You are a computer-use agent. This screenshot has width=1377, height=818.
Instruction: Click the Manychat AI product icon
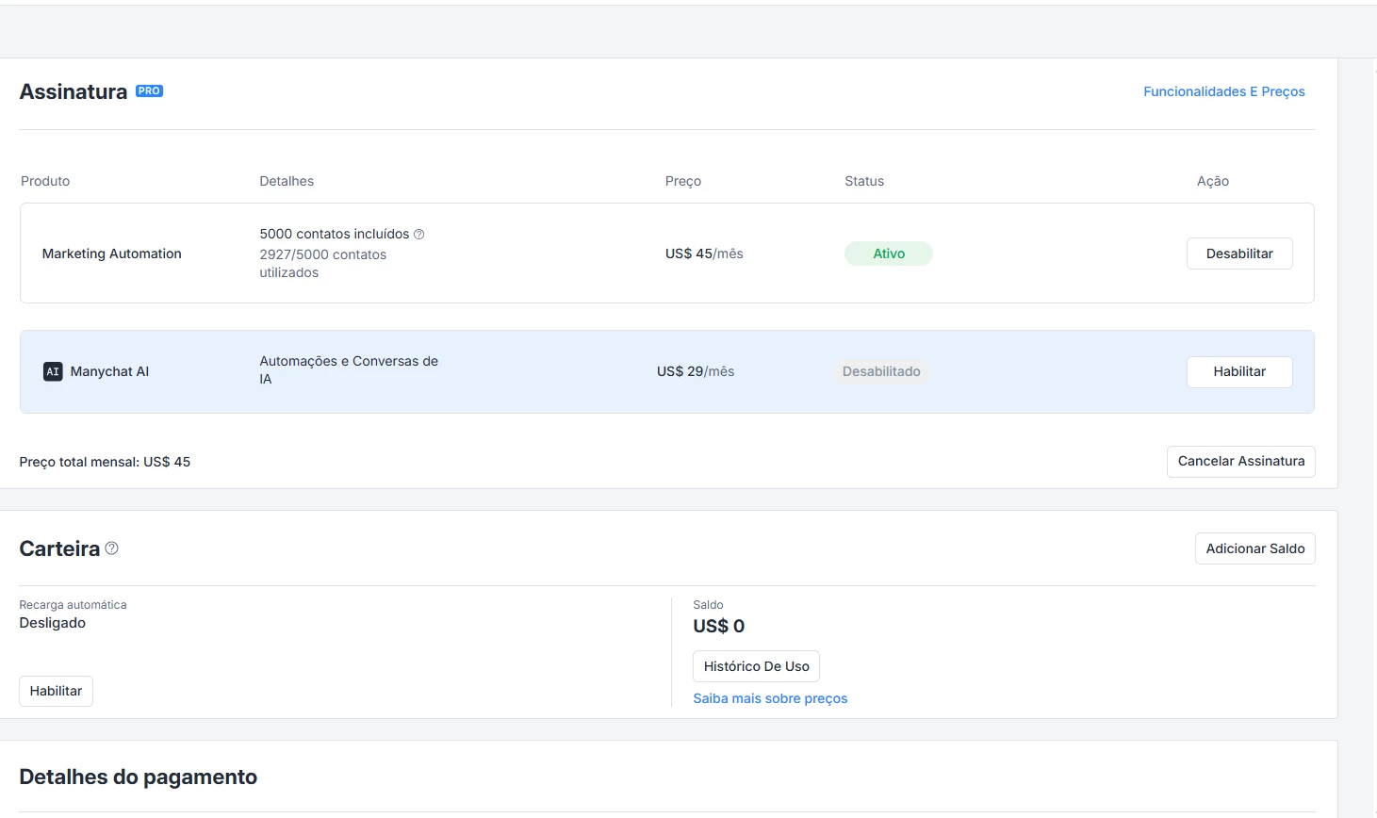tap(53, 371)
